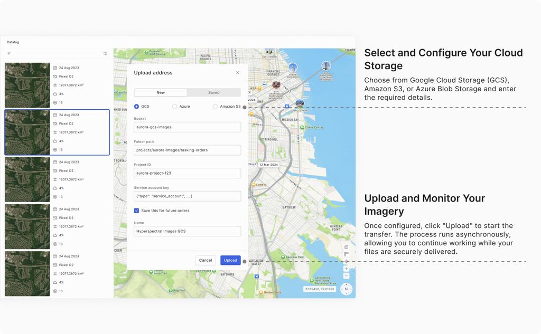Click the Project ID field aurora-project-123

pyautogui.click(x=188, y=173)
